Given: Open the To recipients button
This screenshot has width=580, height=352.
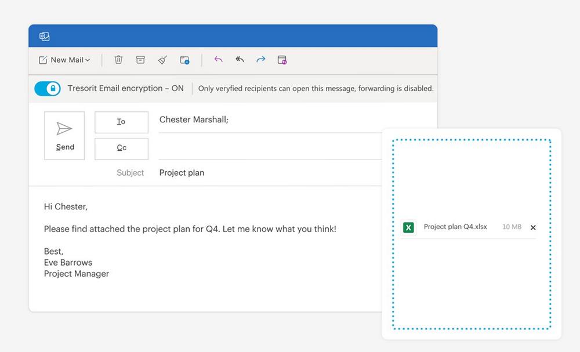Looking at the screenshot, I should tap(121, 122).
